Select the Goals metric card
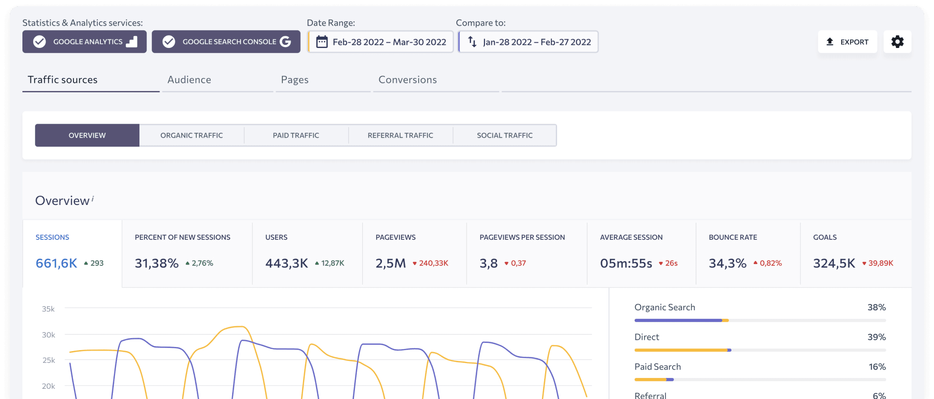The height and width of the screenshot is (399, 934). click(x=856, y=253)
